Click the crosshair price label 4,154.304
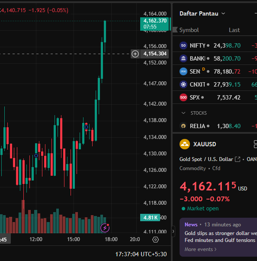Screen dimensions: 257x261 [154, 54]
